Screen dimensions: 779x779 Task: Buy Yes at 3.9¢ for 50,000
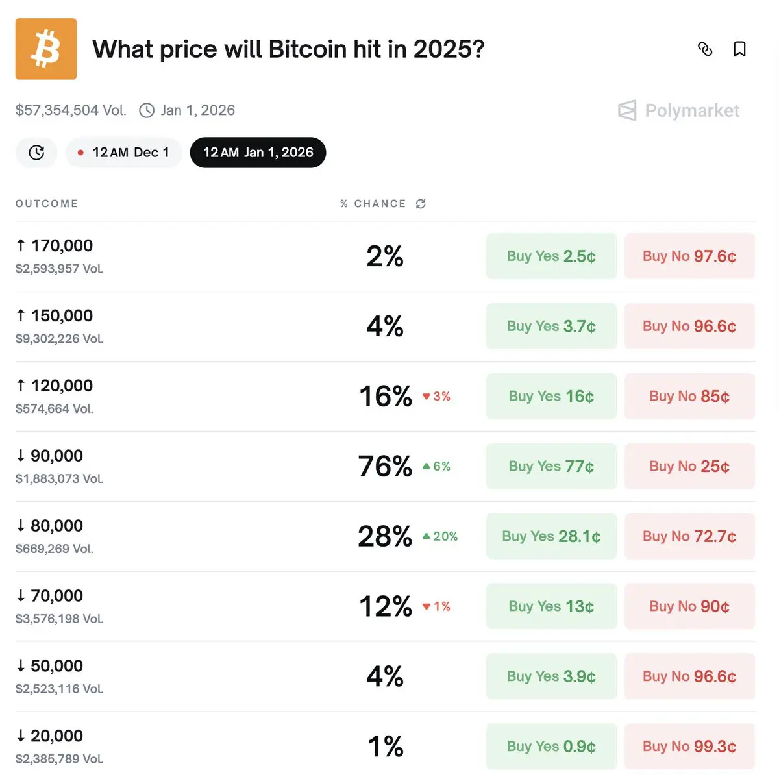(551, 677)
